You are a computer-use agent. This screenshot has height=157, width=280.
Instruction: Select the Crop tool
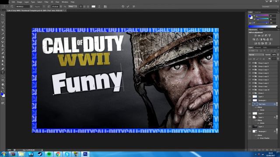click(3, 30)
